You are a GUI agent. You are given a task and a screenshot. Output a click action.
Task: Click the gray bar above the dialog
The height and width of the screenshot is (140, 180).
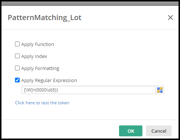click(x=90, y=4)
